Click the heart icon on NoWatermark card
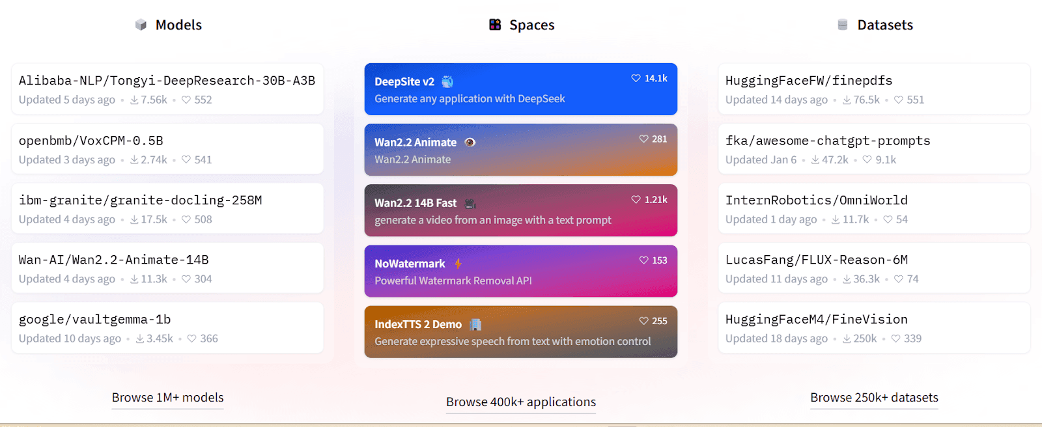 coord(643,260)
